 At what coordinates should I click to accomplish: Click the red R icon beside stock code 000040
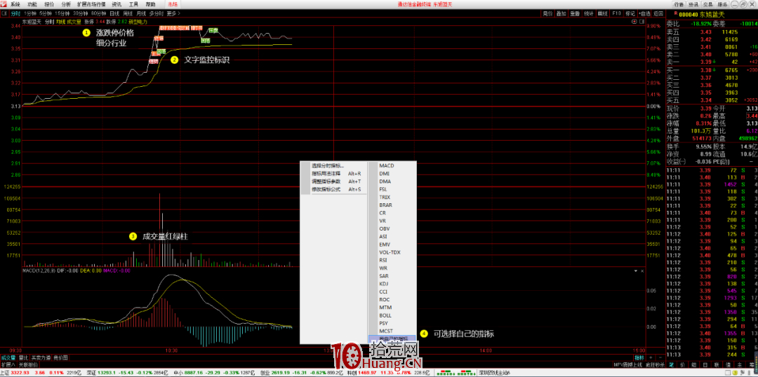(675, 13)
